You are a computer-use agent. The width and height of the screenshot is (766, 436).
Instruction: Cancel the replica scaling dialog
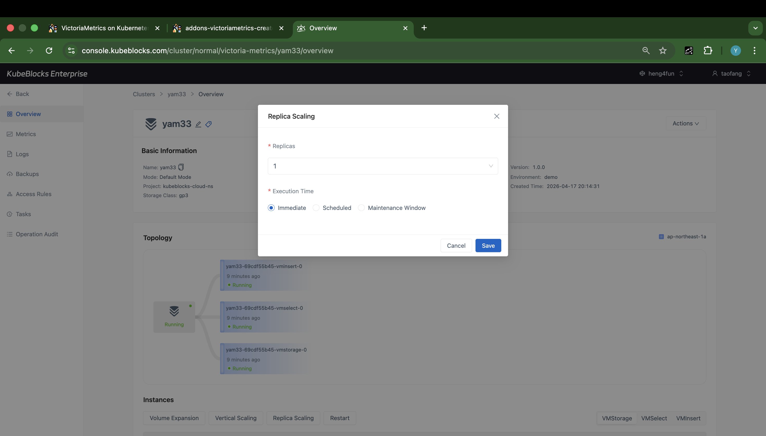coord(456,246)
